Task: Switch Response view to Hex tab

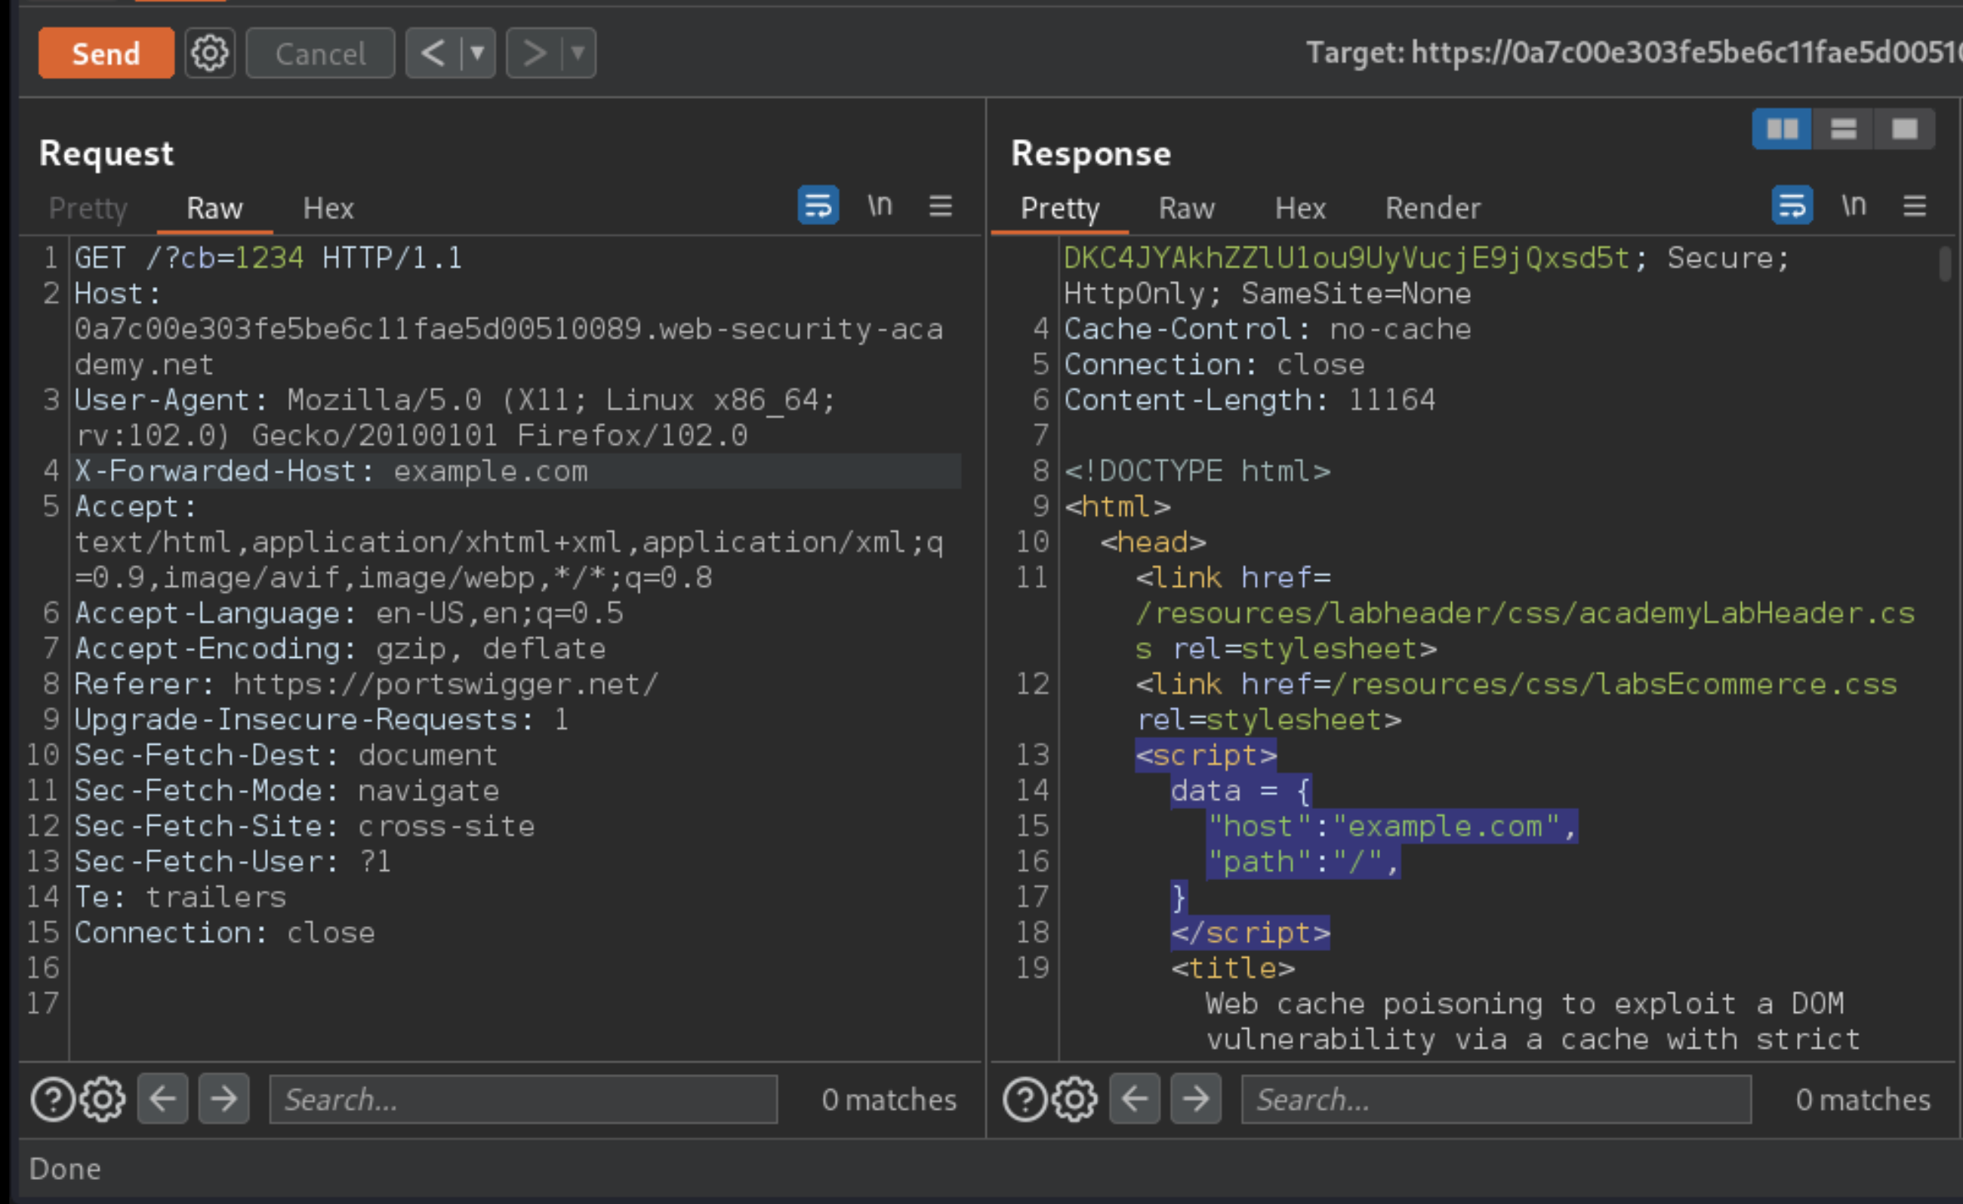Action: point(1300,208)
